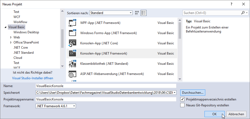Select the Office/SharePoint category
The image size is (250, 119).
(x=26, y=42)
